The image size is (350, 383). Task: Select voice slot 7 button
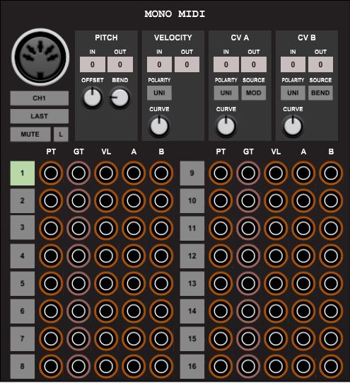pyautogui.click(x=23, y=339)
